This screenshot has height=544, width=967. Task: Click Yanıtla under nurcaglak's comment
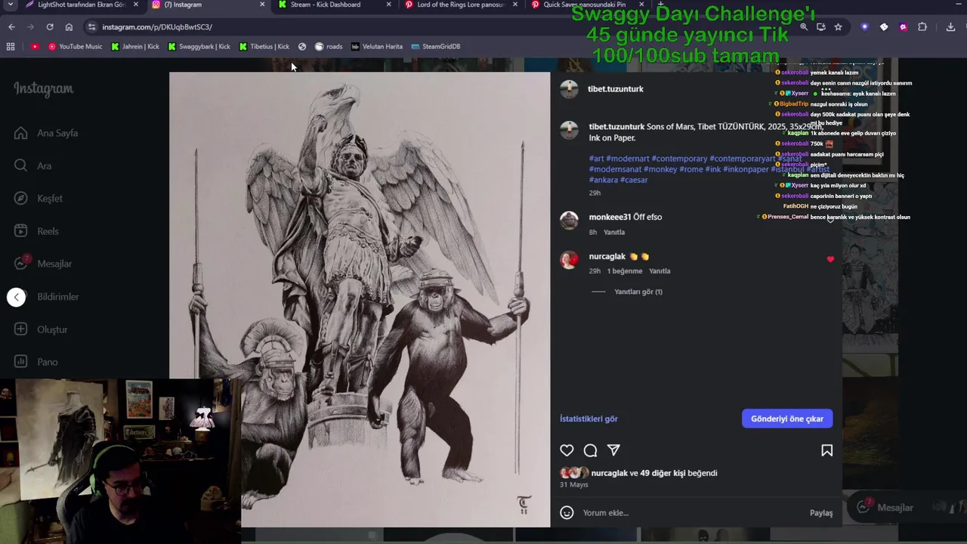[x=660, y=270]
